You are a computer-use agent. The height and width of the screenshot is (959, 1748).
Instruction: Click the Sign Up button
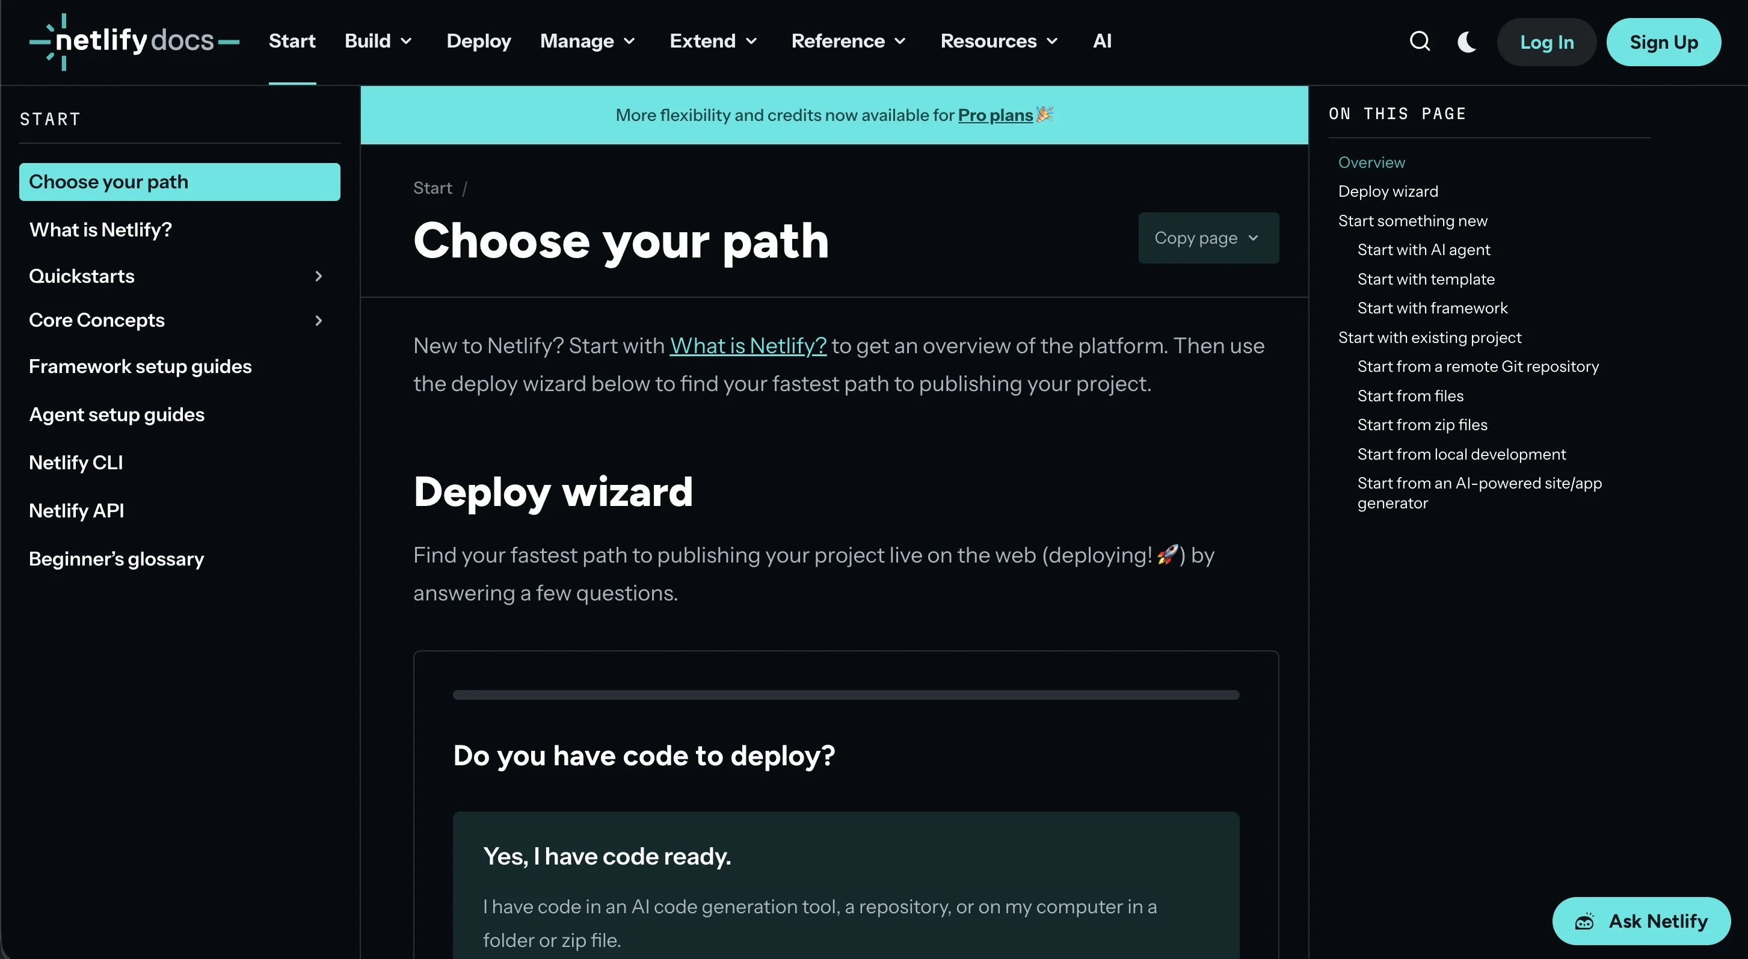1663,42
